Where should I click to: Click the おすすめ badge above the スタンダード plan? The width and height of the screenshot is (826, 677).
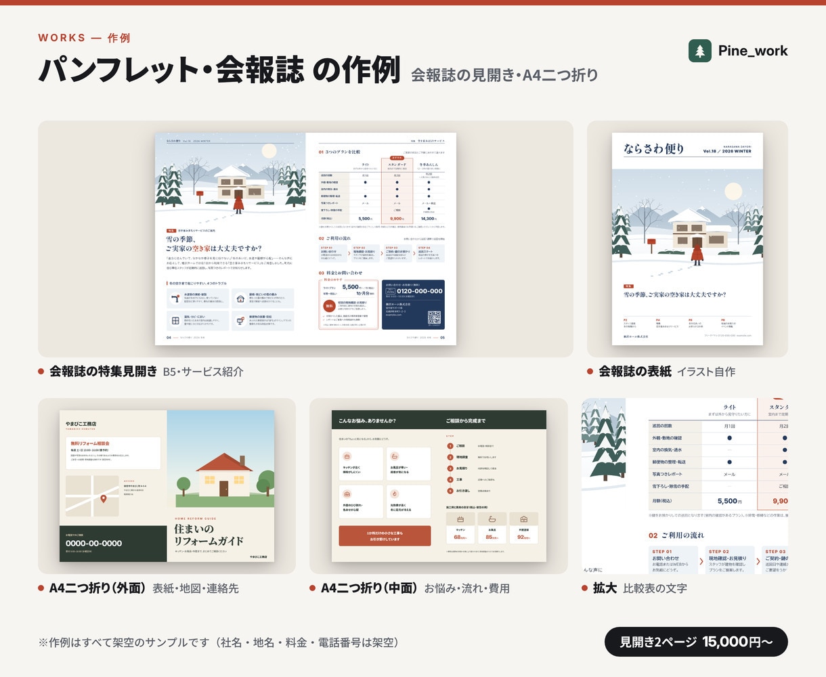397,157
